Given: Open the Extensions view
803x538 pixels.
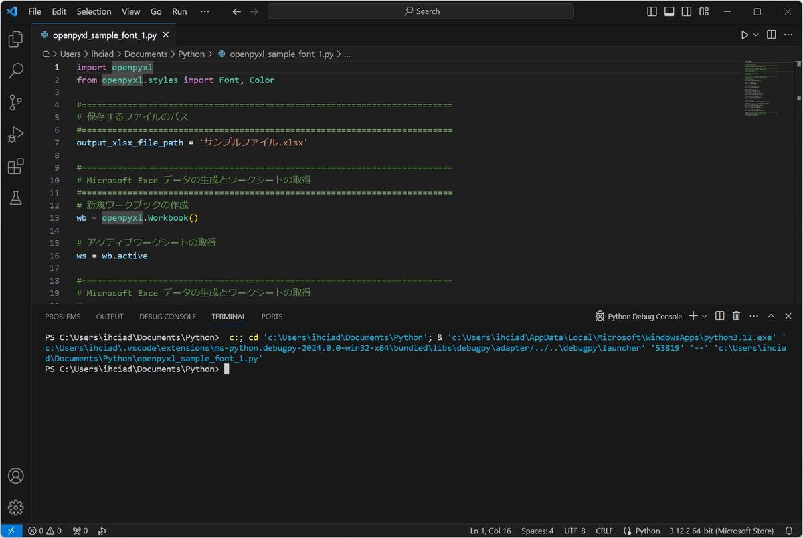Looking at the screenshot, I should click(15, 166).
